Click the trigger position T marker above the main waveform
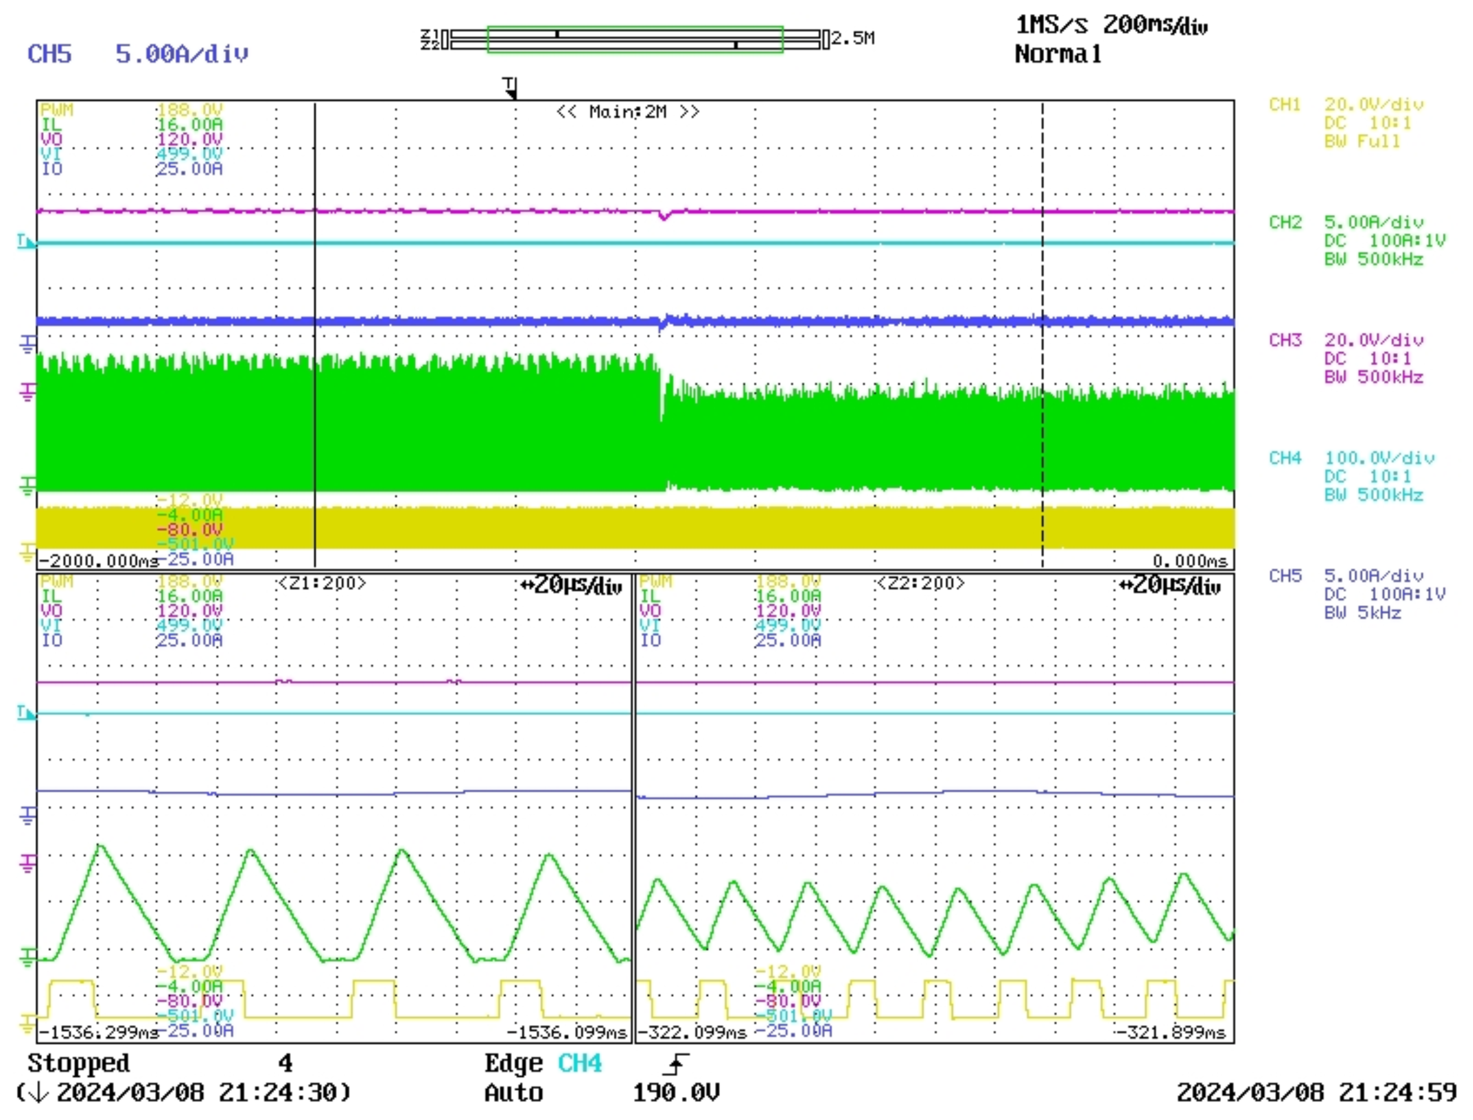The height and width of the screenshot is (1120, 1473). point(510,87)
